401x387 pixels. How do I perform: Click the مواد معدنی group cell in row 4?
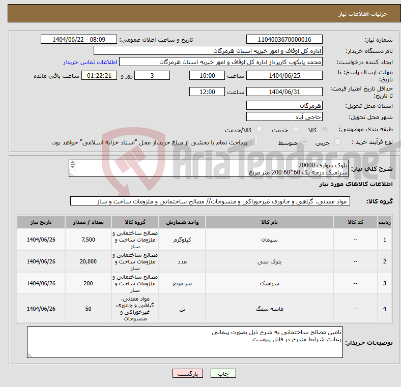(135, 309)
